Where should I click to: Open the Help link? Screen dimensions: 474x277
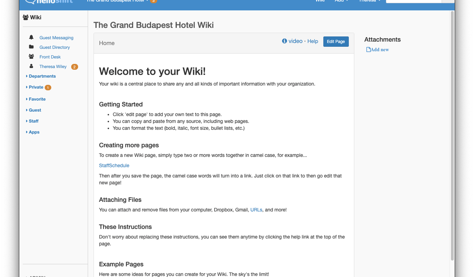313,41
